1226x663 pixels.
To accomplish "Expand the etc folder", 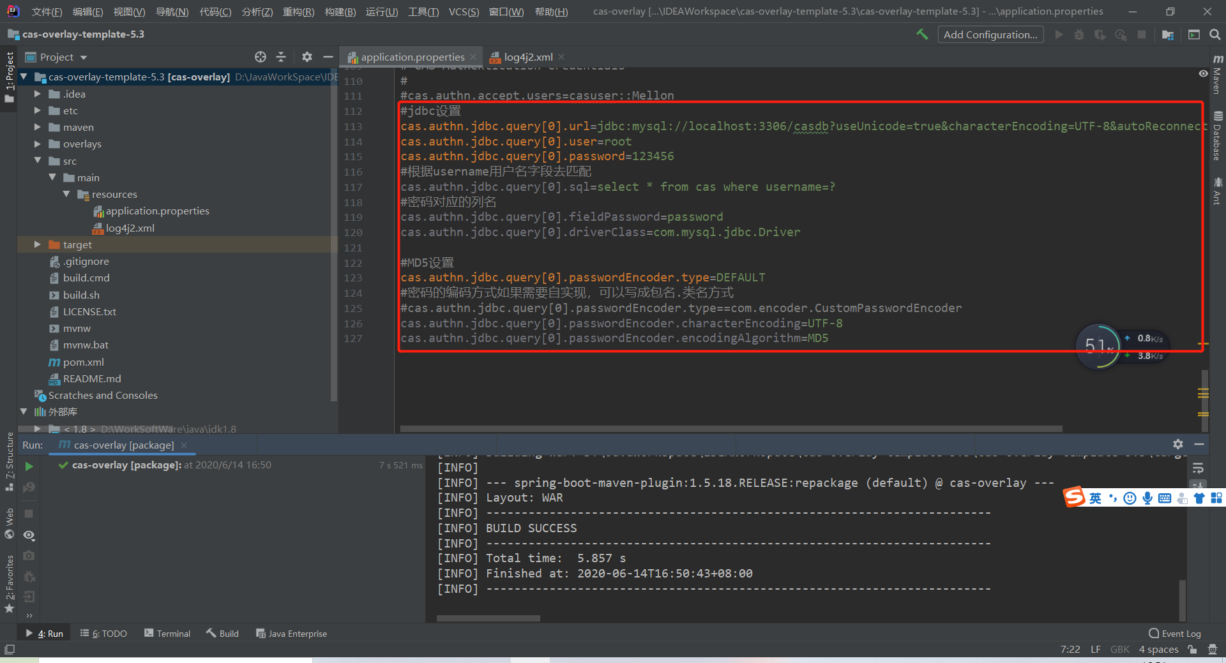I will pyautogui.click(x=37, y=110).
